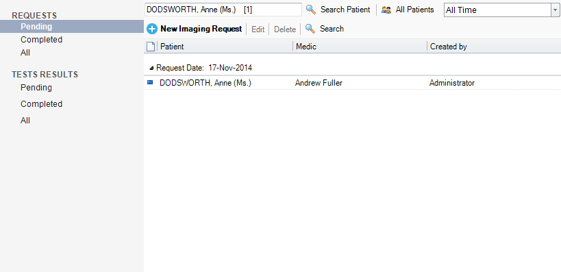Open Completed under Tests Results
561x272 pixels.
(42, 103)
